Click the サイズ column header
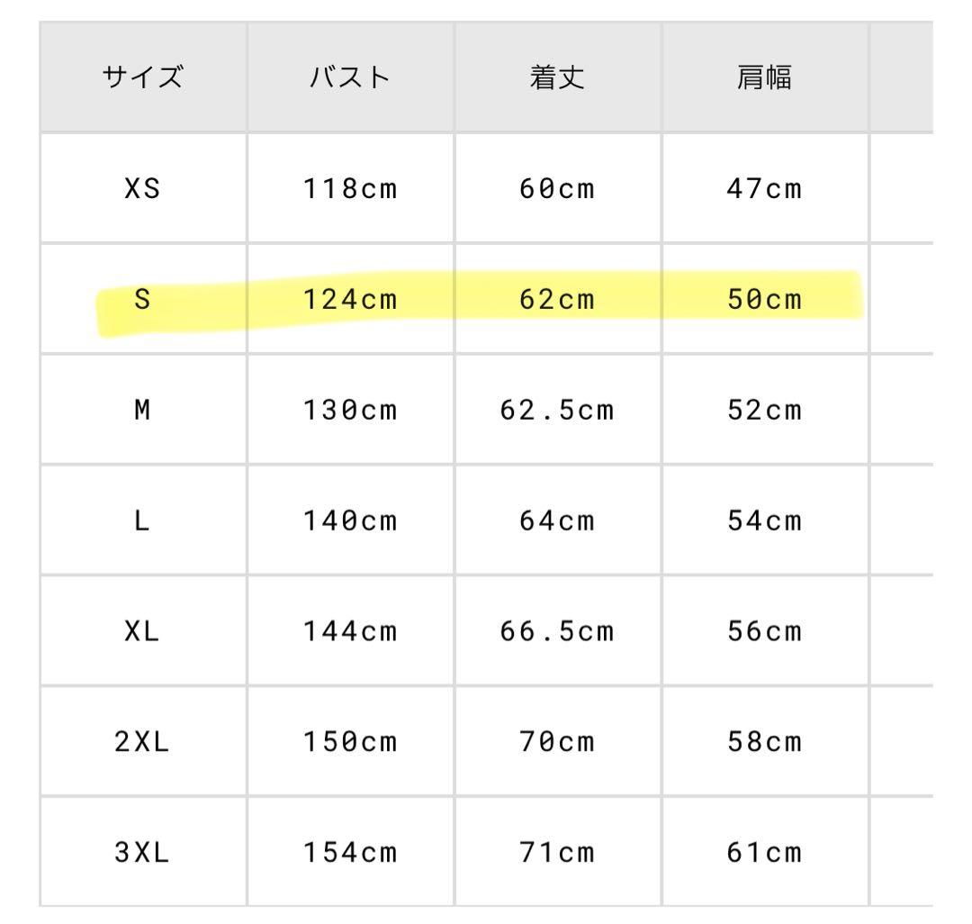Screen dimensions: 972x924 click(142, 78)
